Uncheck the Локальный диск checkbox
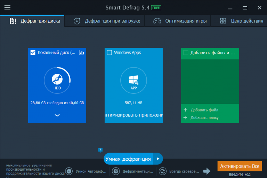Viewport: 267px width, 178px height. [x=33, y=53]
